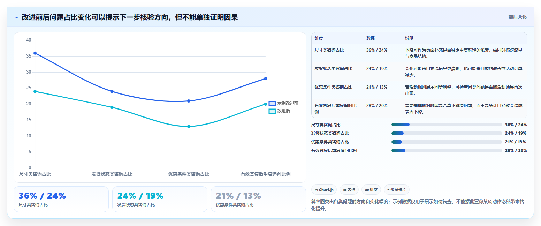The width and height of the screenshot is (541, 226).
Task: Click the 优惠条件类咨询占比 x-axis label
Action: click(189, 174)
